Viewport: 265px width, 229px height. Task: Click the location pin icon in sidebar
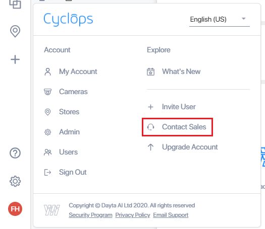click(15, 31)
